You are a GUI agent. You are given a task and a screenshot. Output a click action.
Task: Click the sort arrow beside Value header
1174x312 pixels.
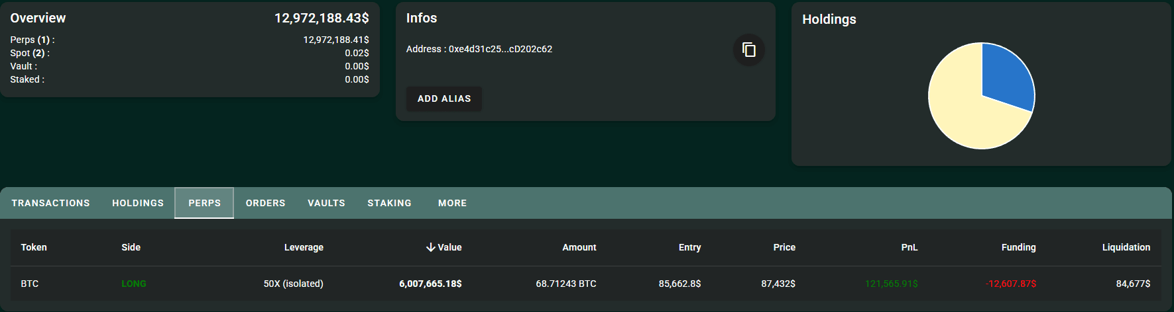point(430,247)
